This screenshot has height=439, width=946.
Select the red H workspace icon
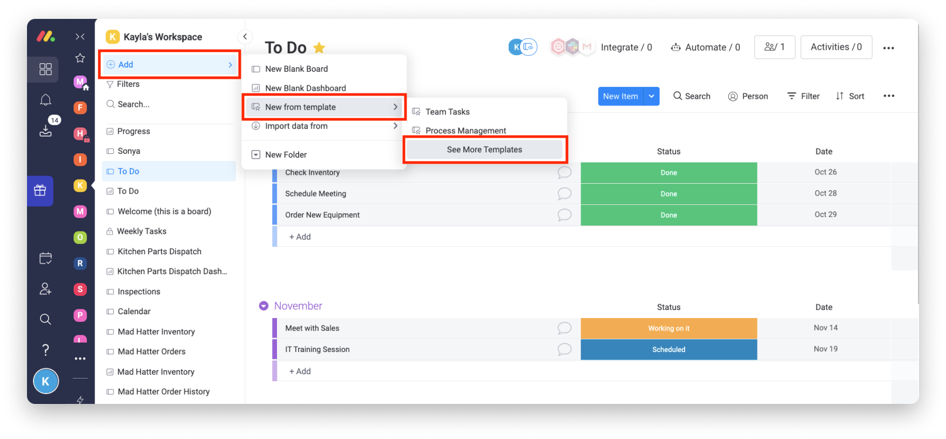coord(80,133)
